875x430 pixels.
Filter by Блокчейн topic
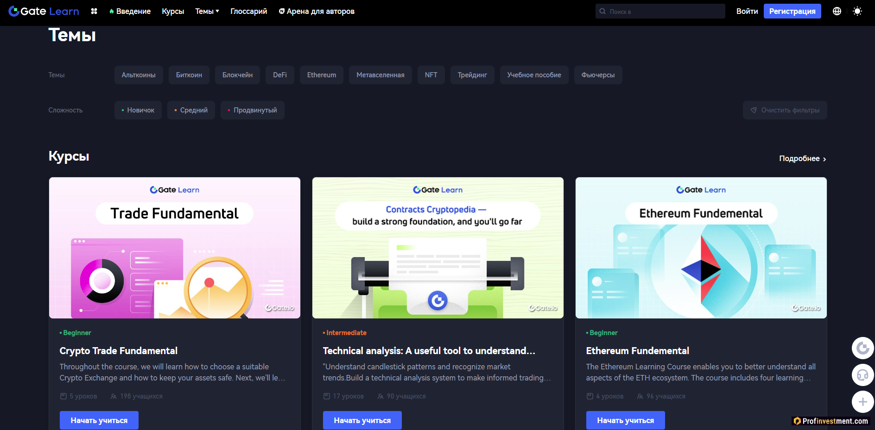pyautogui.click(x=238, y=75)
